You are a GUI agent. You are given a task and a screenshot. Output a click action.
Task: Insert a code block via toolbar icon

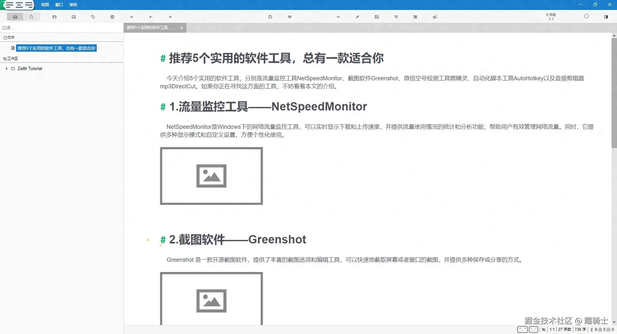pos(338,17)
